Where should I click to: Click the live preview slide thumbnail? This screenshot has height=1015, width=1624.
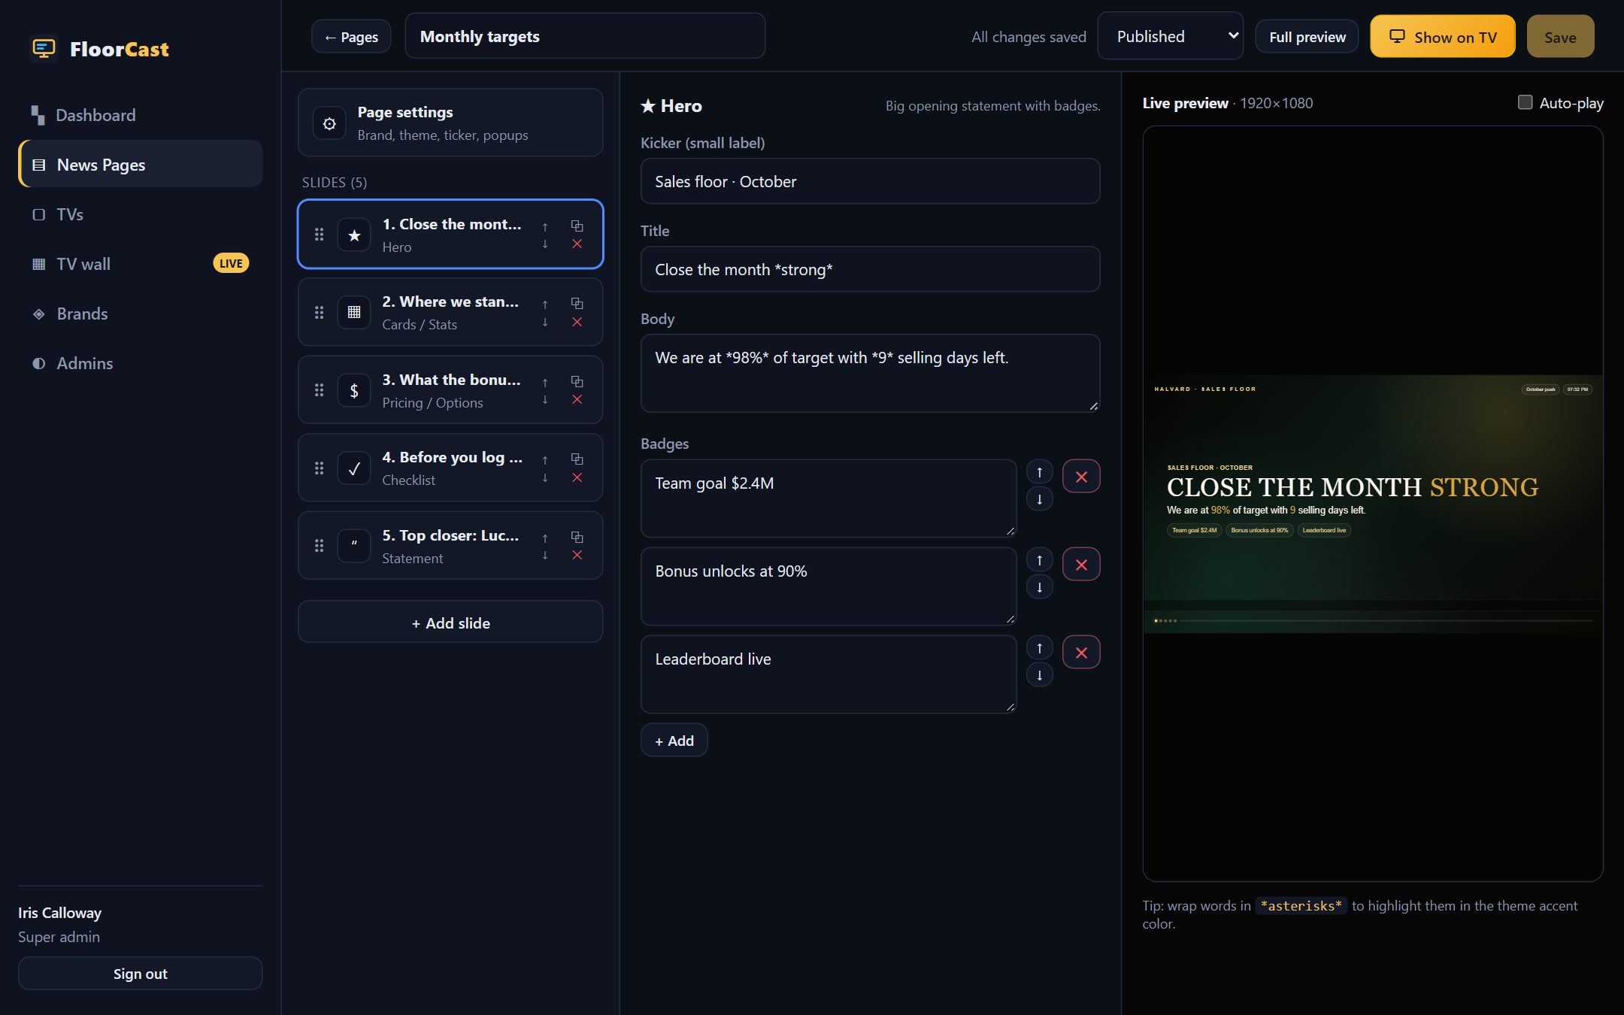click(x=1373, y=504)
